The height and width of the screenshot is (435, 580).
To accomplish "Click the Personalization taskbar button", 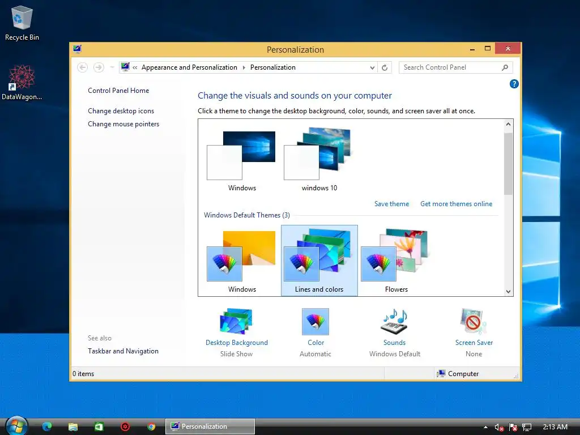I will (x=210, y=427).
